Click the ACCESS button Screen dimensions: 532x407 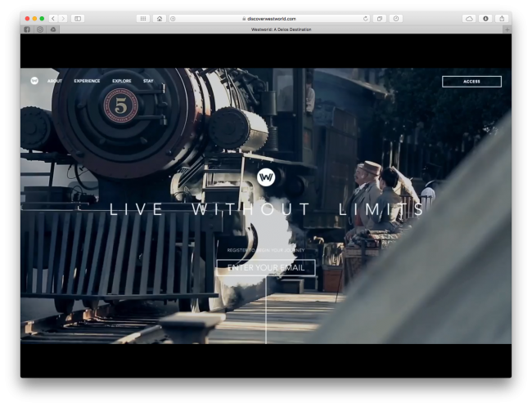point(471,82)
